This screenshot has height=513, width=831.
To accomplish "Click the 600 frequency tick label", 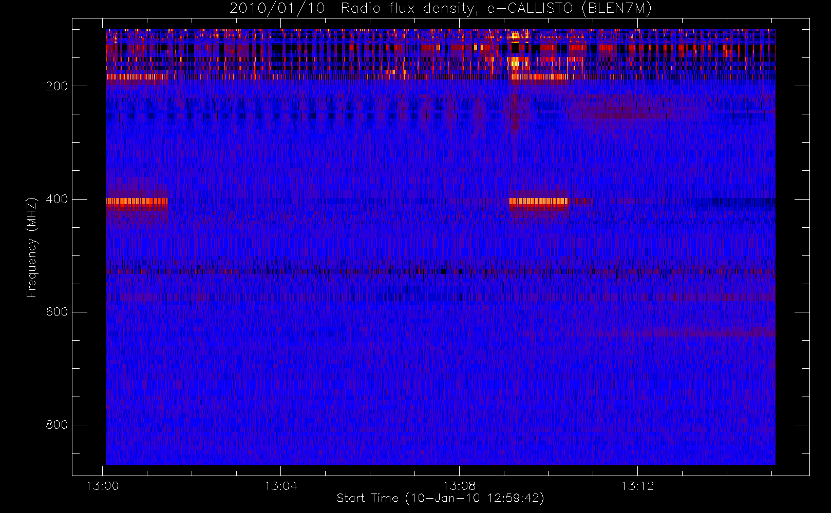I will pos(56,312).
